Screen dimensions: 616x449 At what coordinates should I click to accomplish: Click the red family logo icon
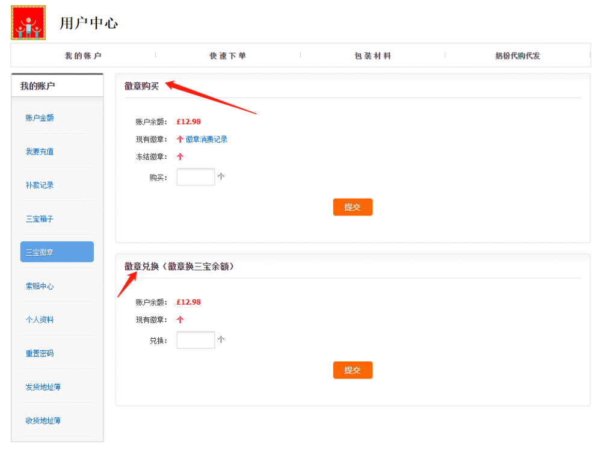pyautogui.click(x=28, y=23)
